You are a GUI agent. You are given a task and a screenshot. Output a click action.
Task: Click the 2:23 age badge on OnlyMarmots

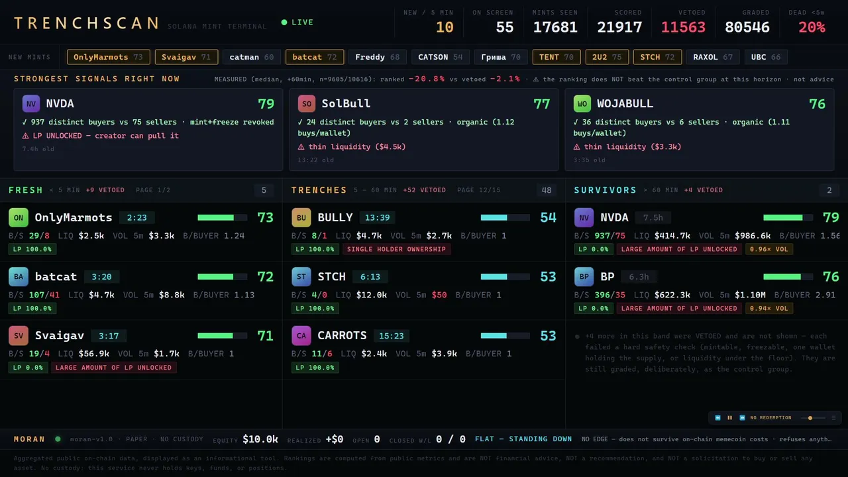point(136,217)
